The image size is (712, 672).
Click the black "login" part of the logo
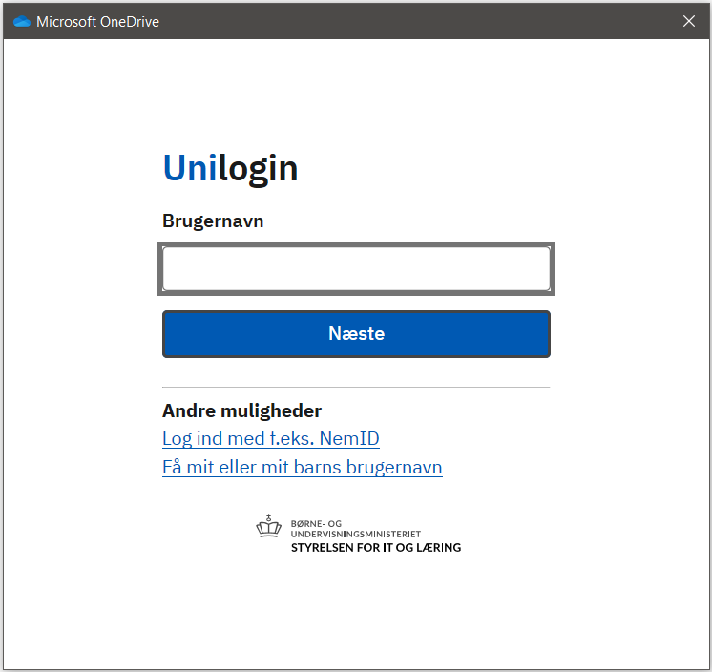click(x=258, y=169)
